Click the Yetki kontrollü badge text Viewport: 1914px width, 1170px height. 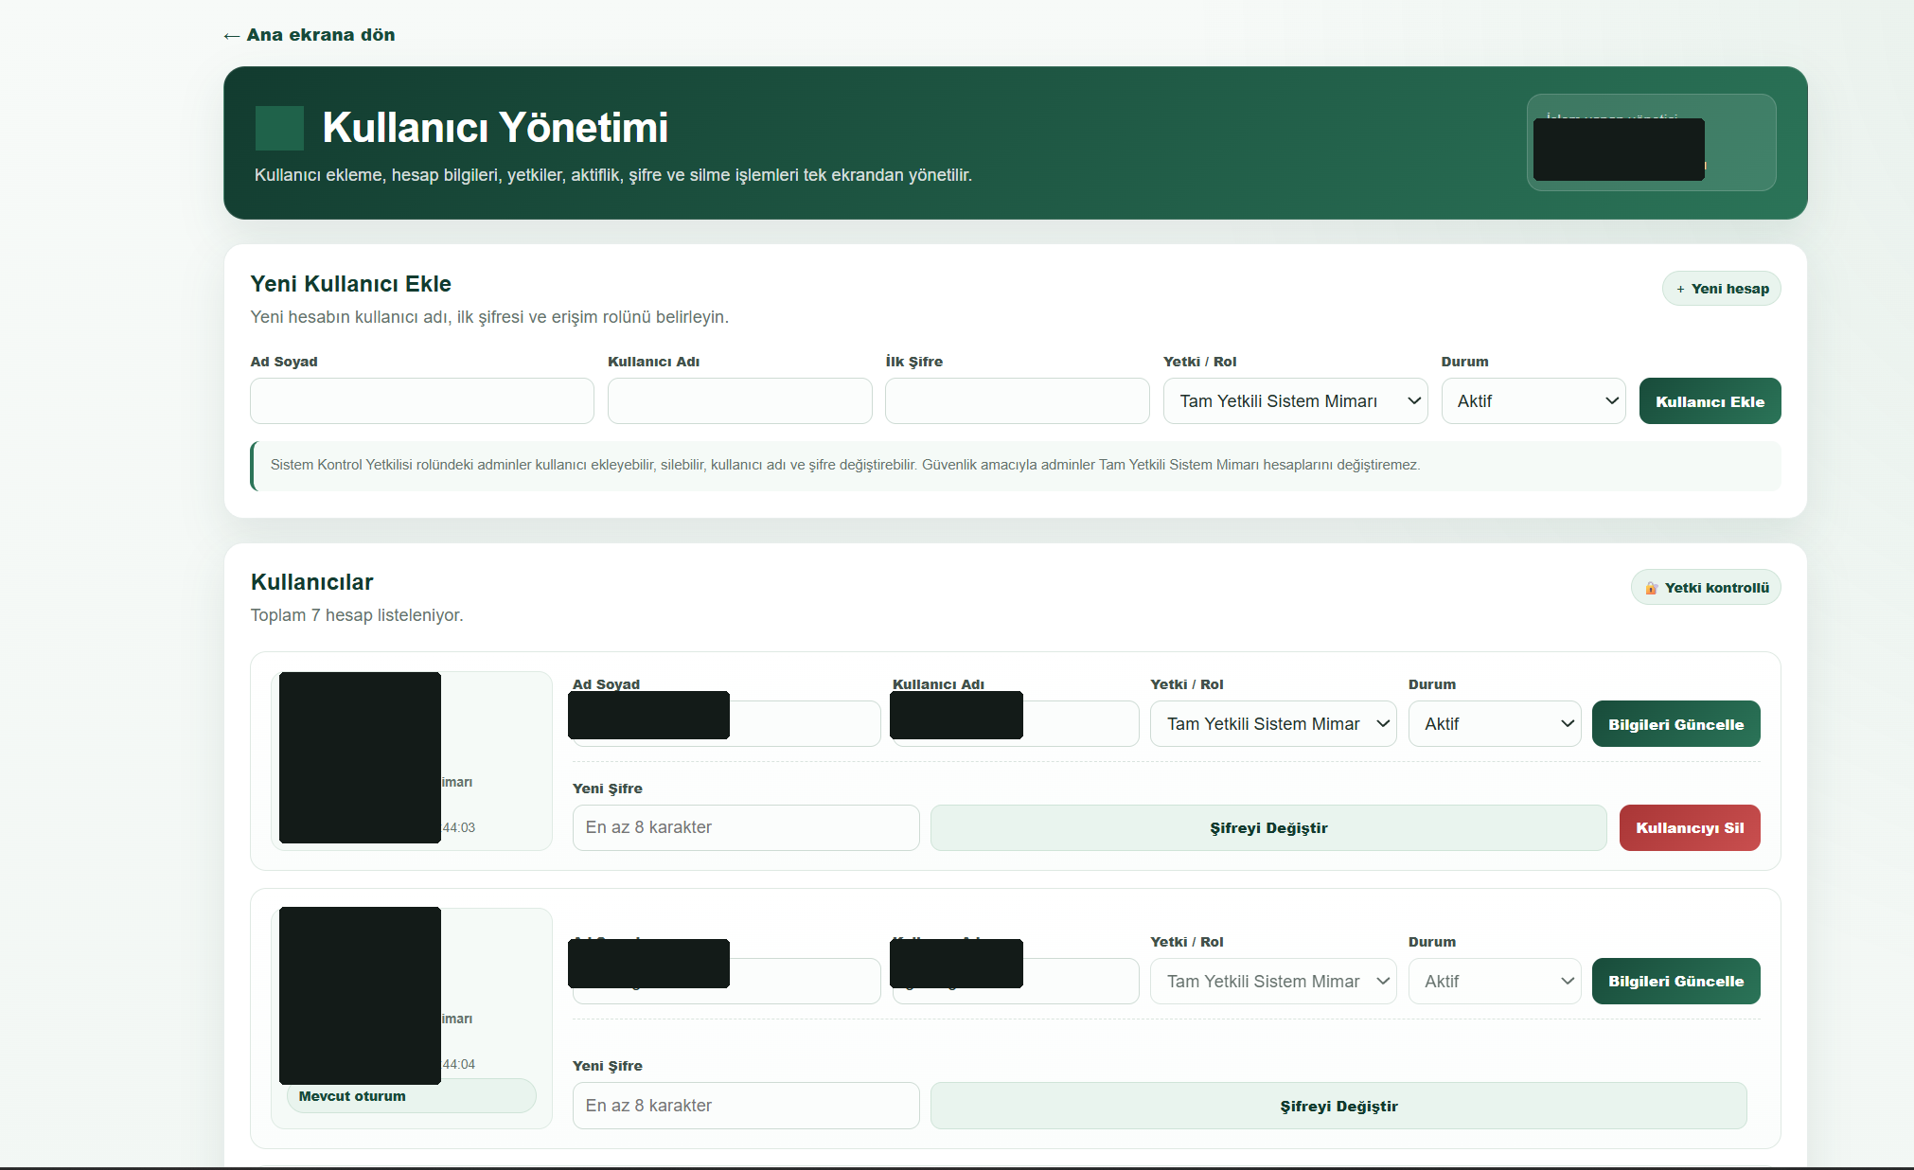tap(1716, 588)
